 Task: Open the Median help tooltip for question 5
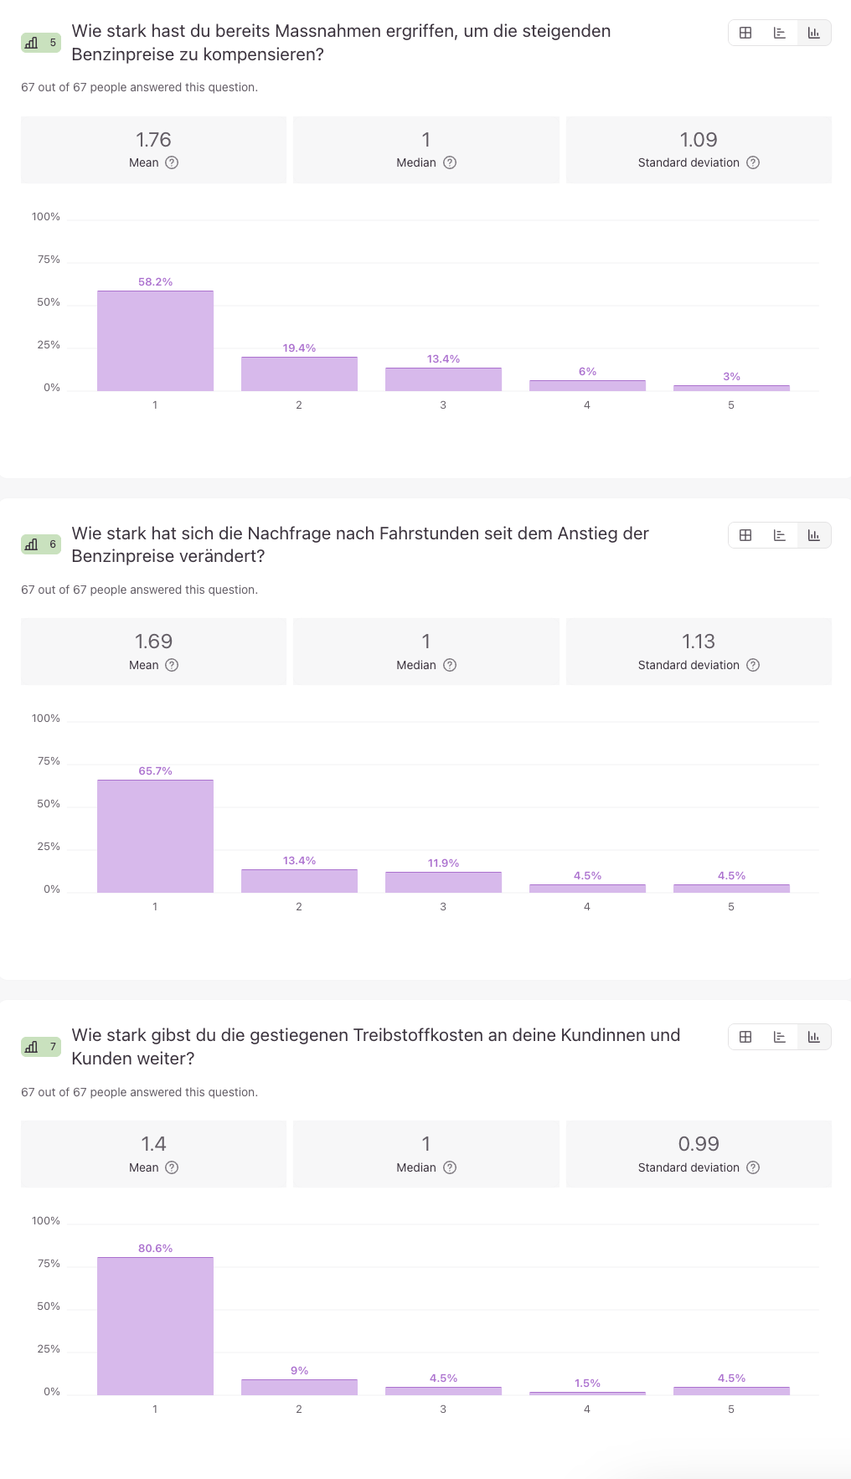450,163
